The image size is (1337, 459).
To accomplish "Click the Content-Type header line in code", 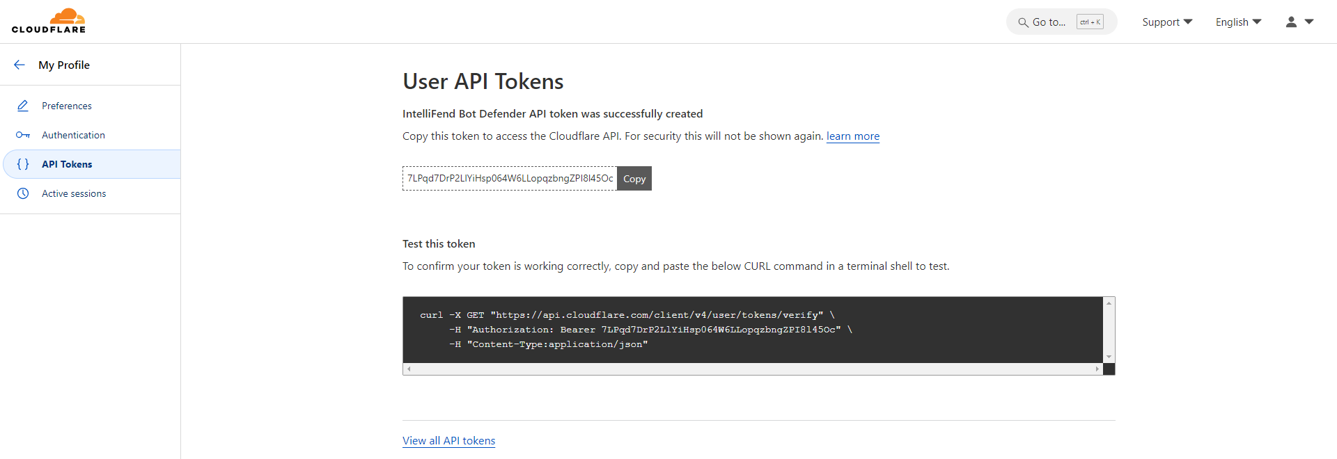I will 549,344.
